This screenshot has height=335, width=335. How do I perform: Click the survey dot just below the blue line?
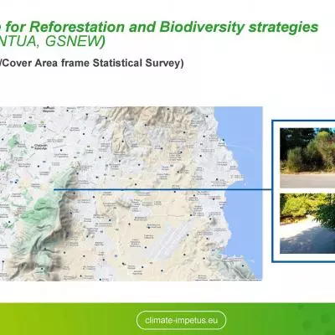pyautogui.click(x=175, y=192)
